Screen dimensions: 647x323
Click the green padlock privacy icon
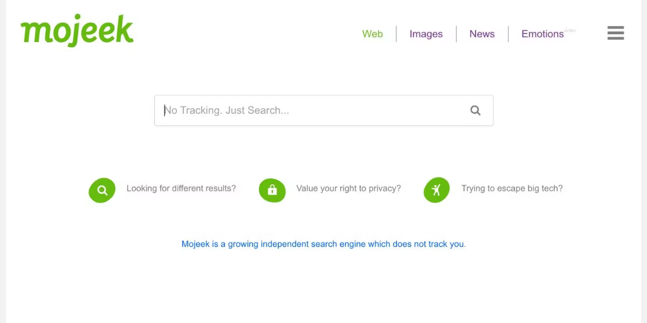272,189
